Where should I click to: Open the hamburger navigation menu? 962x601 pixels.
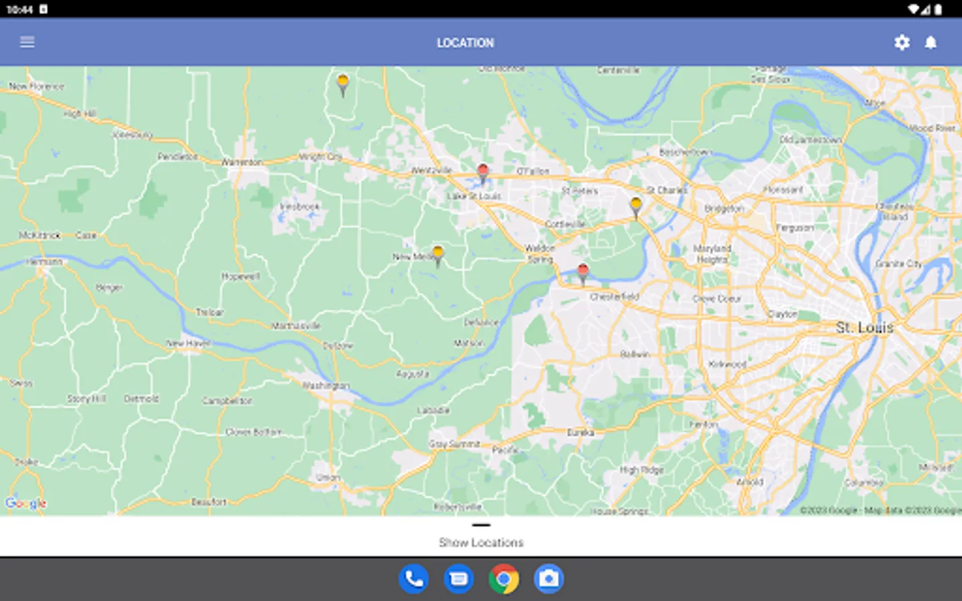tap(27, 42)
